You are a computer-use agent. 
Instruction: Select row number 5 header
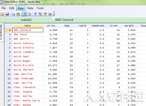[x=8, y=48]
